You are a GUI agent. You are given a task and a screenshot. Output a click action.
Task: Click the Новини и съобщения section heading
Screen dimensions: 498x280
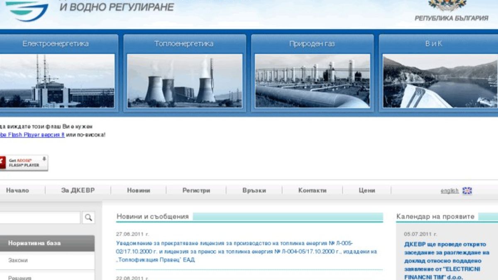[152, 217]
